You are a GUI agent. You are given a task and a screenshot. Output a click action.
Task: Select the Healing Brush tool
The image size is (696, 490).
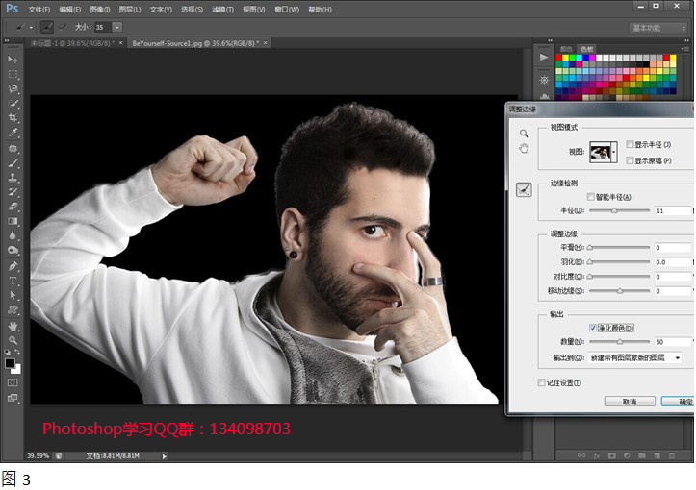click(x=13, y=148)
